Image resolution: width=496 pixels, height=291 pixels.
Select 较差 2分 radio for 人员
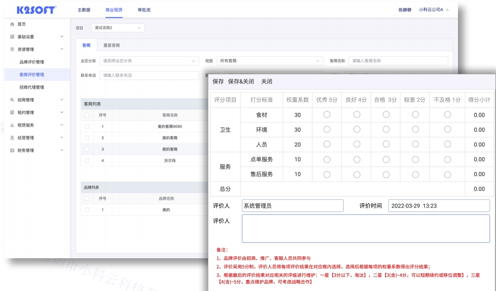tap(416, 144)
